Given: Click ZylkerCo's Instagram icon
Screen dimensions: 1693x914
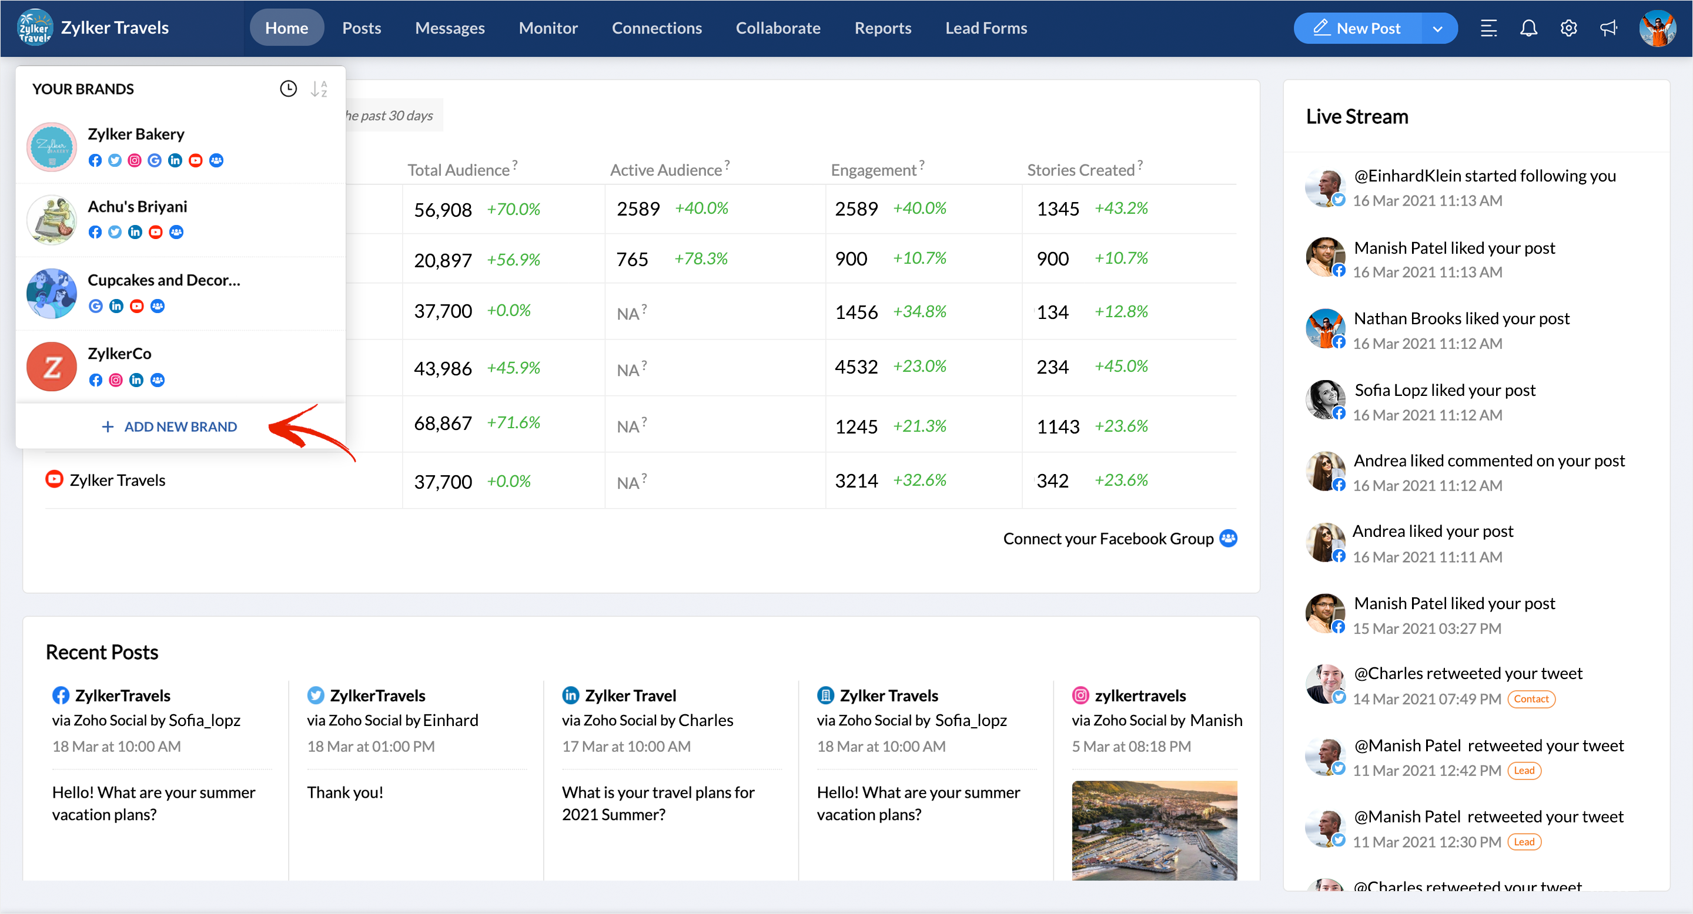Looking at the screenshot, I should click(x=116, y=380).
